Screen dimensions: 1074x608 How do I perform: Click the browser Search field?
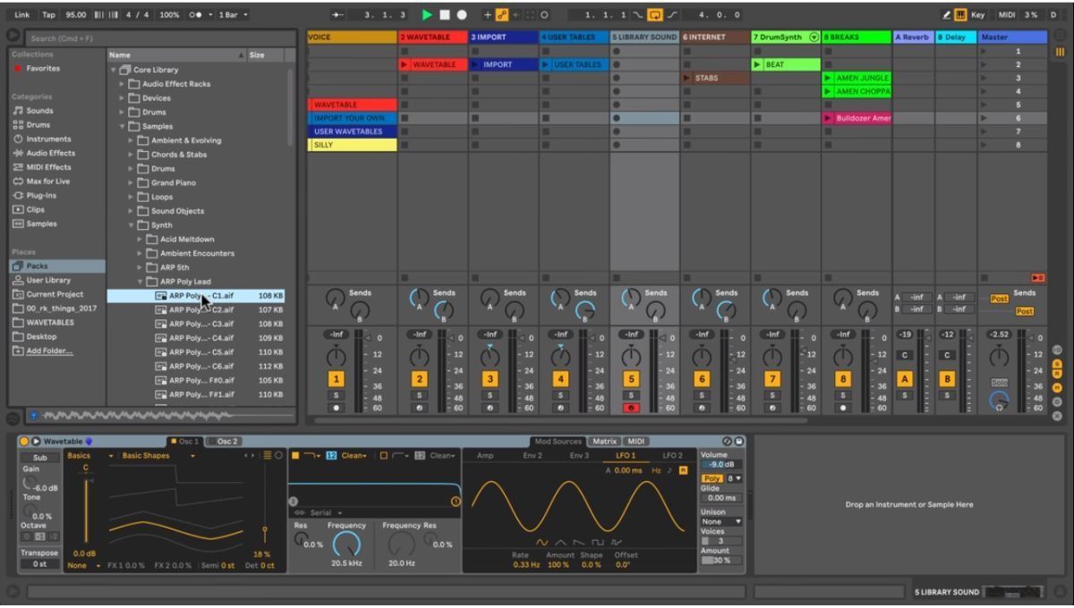(159, 38)
